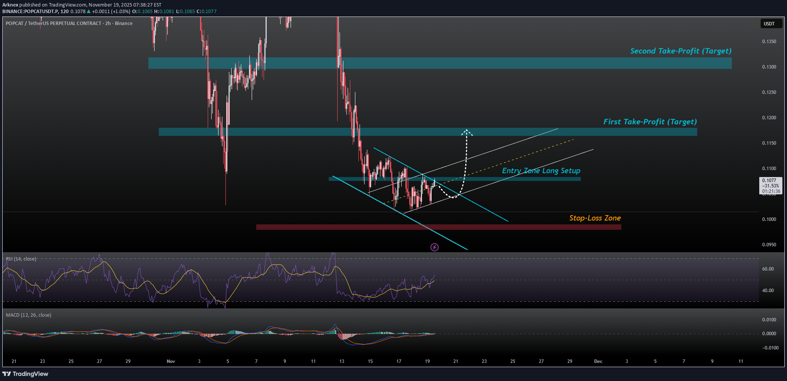
Task: Select the orange "Stop-Loss Zone" text label
Action: (595, 218)
